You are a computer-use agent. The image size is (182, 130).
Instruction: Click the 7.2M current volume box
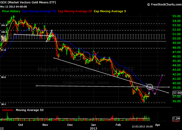point(176,119)
